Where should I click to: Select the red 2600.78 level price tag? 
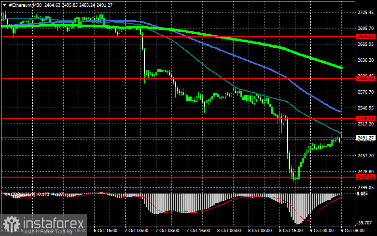(x=366, y=78)
